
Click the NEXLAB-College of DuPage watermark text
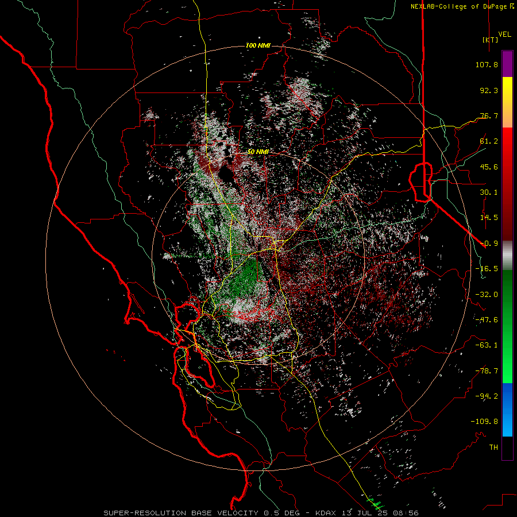(x=462, y=6)
